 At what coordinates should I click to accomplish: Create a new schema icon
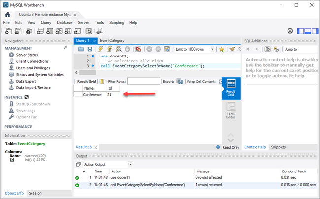coord(40,31)
